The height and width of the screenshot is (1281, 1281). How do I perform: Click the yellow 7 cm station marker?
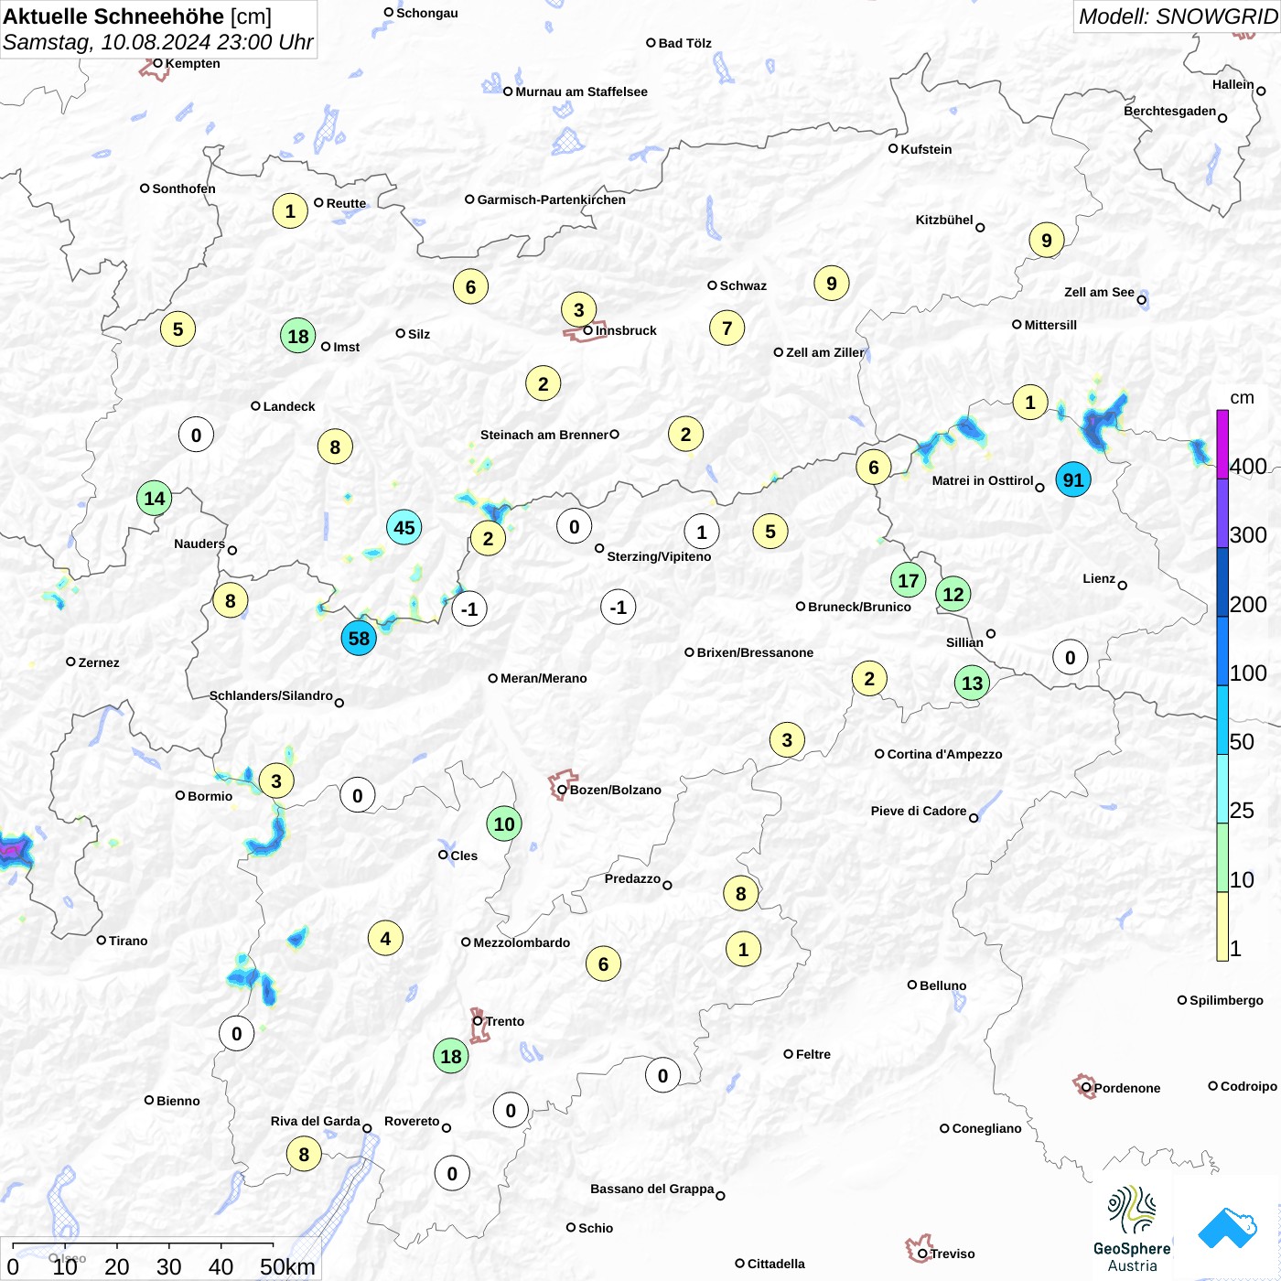[x=727, y=328]
